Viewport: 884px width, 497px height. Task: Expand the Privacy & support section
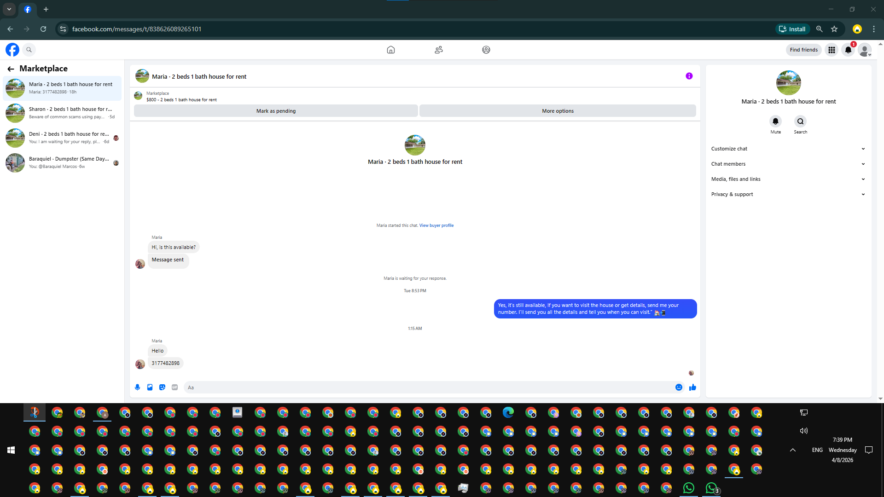[788, 194]
